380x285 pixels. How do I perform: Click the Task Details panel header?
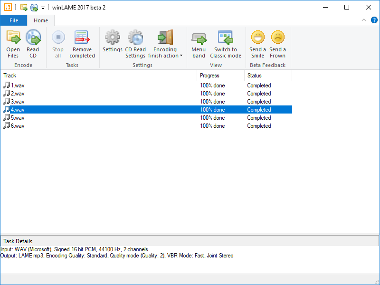point(190,241)
